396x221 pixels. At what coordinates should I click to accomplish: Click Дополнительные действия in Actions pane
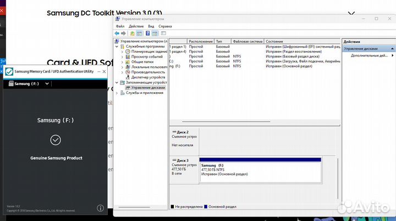pyautogui.click(x=369, y=55)
